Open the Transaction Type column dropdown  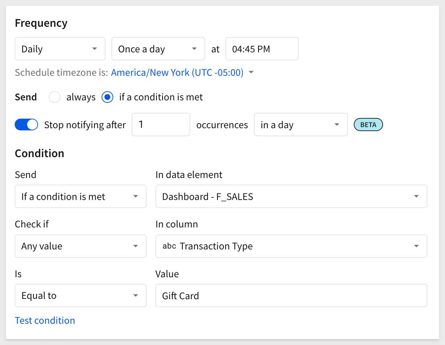click(291, 246)
